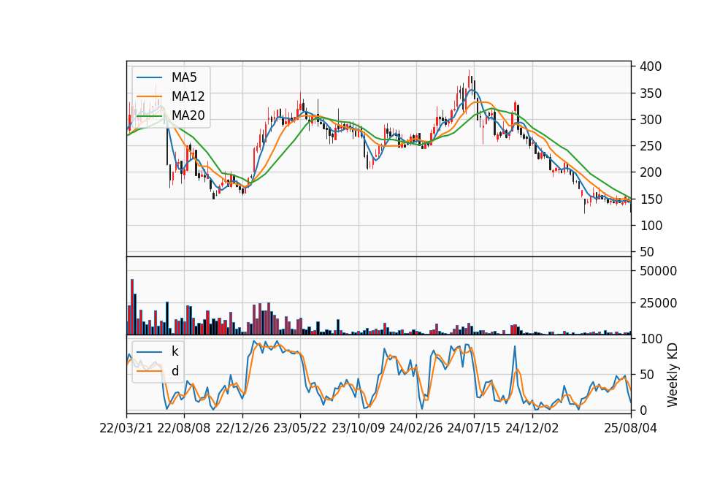Click the 23/10/09 date label
This screenshot has height=504, width=701.
[x=358, y=428]
